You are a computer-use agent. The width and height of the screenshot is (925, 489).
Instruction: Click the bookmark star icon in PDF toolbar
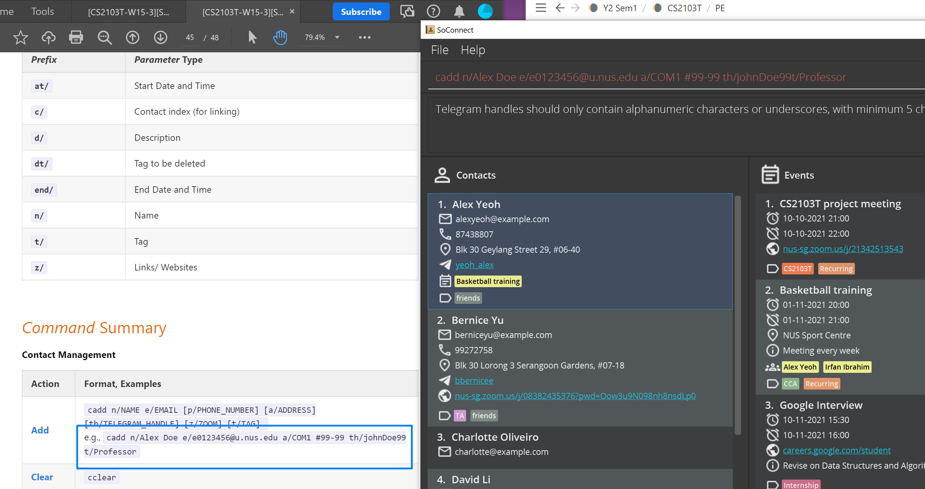tap(20, 37)
